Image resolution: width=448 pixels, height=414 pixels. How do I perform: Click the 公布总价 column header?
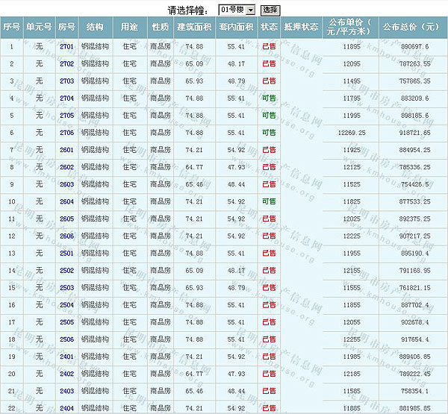(411, 27)
